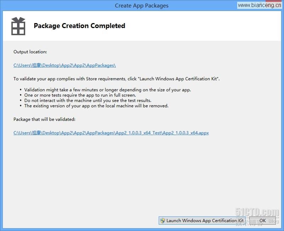Screen dimensions: 284x231
Task: Click the OK button
Action: point(262,220)
